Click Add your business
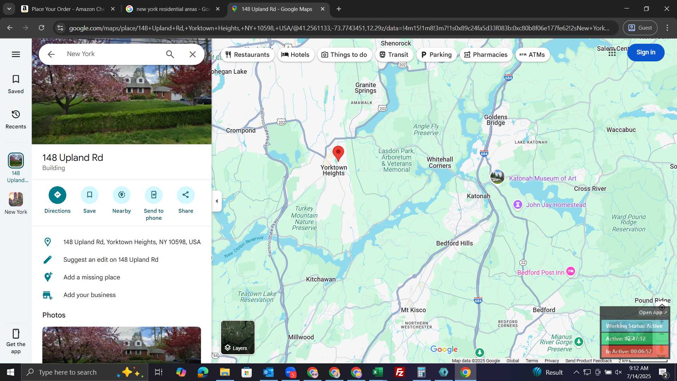 click(122, 295)
